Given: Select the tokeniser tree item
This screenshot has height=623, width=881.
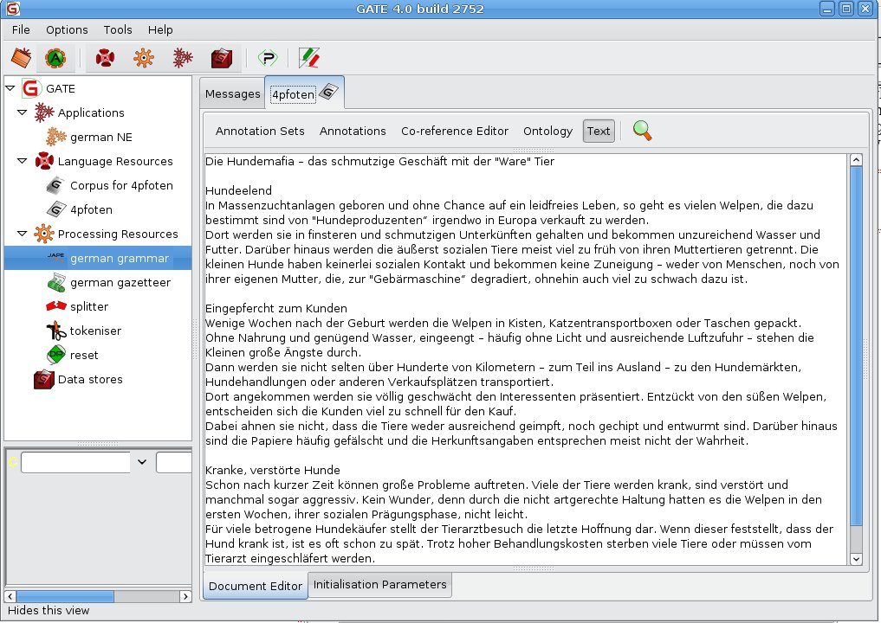Looking at the screenshot, I should click(95, 331).
